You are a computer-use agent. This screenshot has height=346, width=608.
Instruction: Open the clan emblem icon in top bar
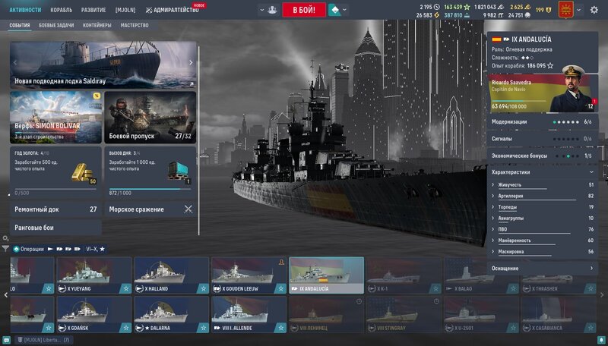[x=564, y=10]
